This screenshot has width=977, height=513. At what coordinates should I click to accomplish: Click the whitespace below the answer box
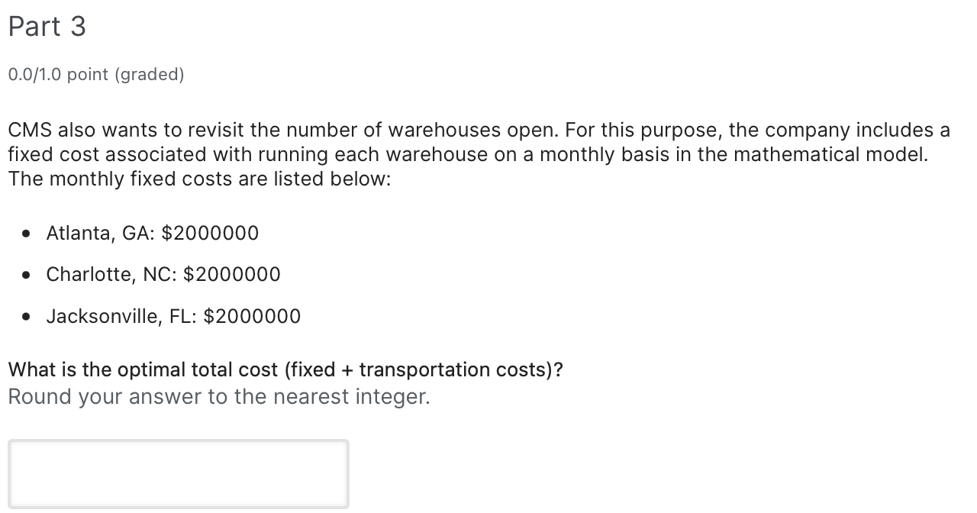click(x=178, y=510)
